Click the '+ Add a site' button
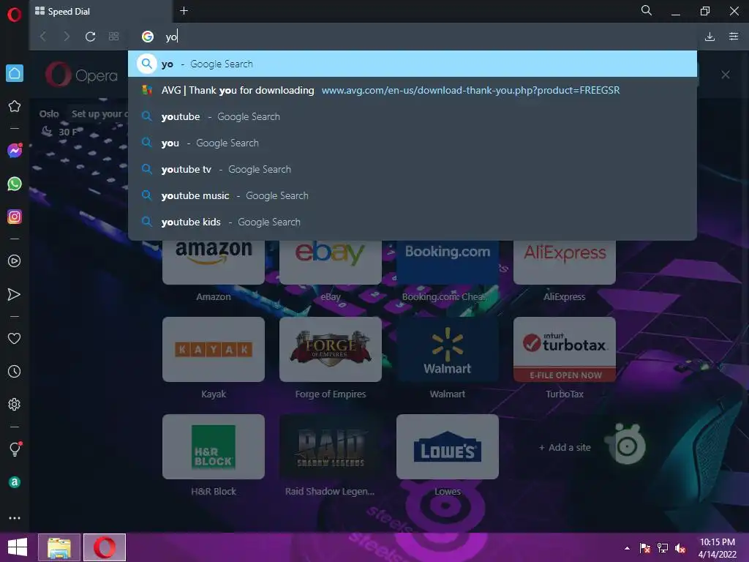Image resolution: width=749 pixels, height=562 pixels. click(565, 447)
